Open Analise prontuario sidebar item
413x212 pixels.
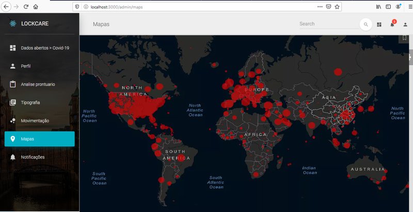40,84
